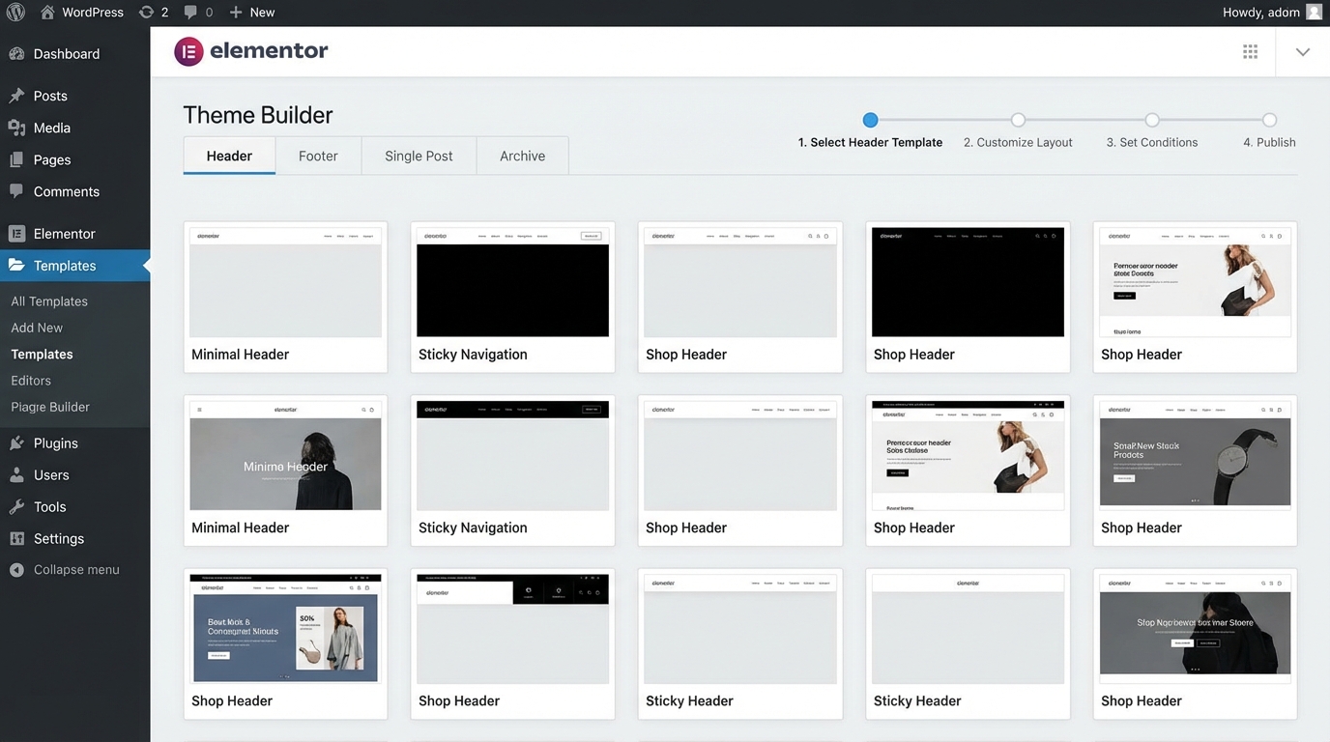
Task: Select step 3 Set Conditions circle
Action: coord(1152,120)
